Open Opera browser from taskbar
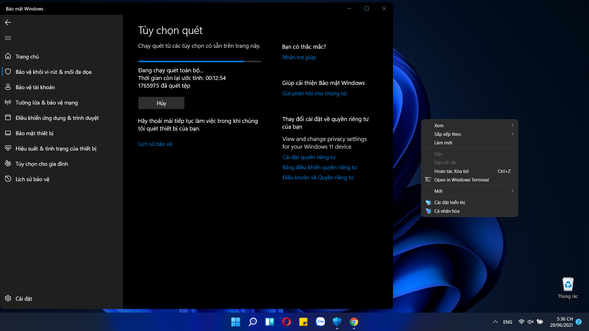The height and width of the screenshot is (331, 589). (286, 322)
